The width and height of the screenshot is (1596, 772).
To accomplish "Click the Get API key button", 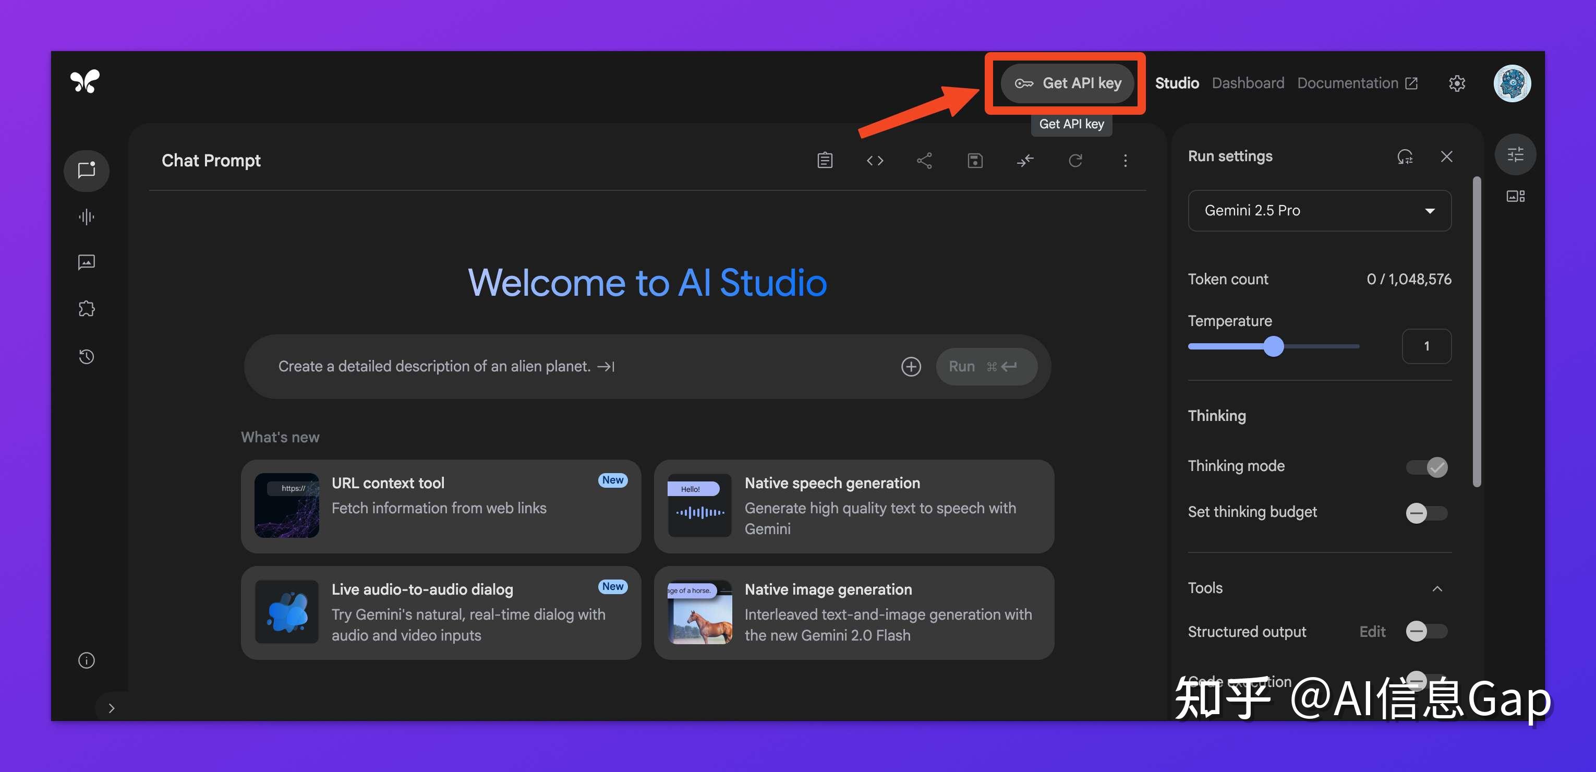I will coord(1068,83).
